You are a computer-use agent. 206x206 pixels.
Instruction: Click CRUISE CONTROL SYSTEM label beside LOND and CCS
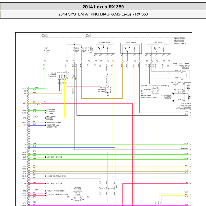(58, 194)
